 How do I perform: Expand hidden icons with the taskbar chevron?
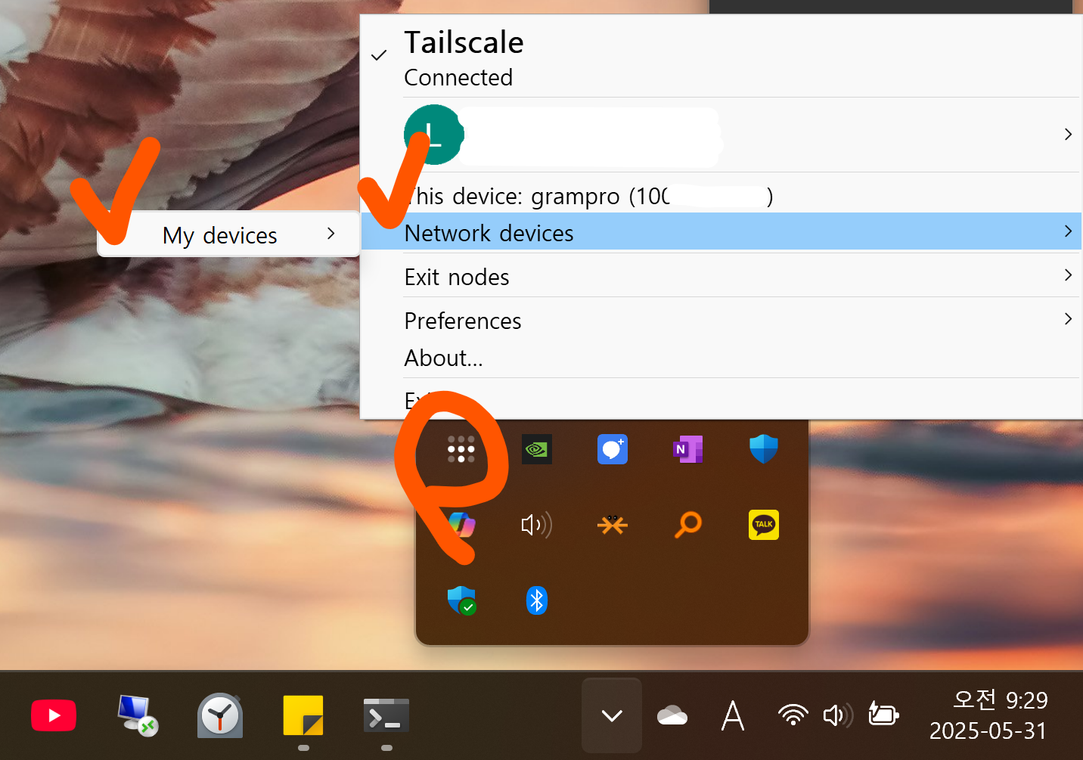tap(611, 715)
